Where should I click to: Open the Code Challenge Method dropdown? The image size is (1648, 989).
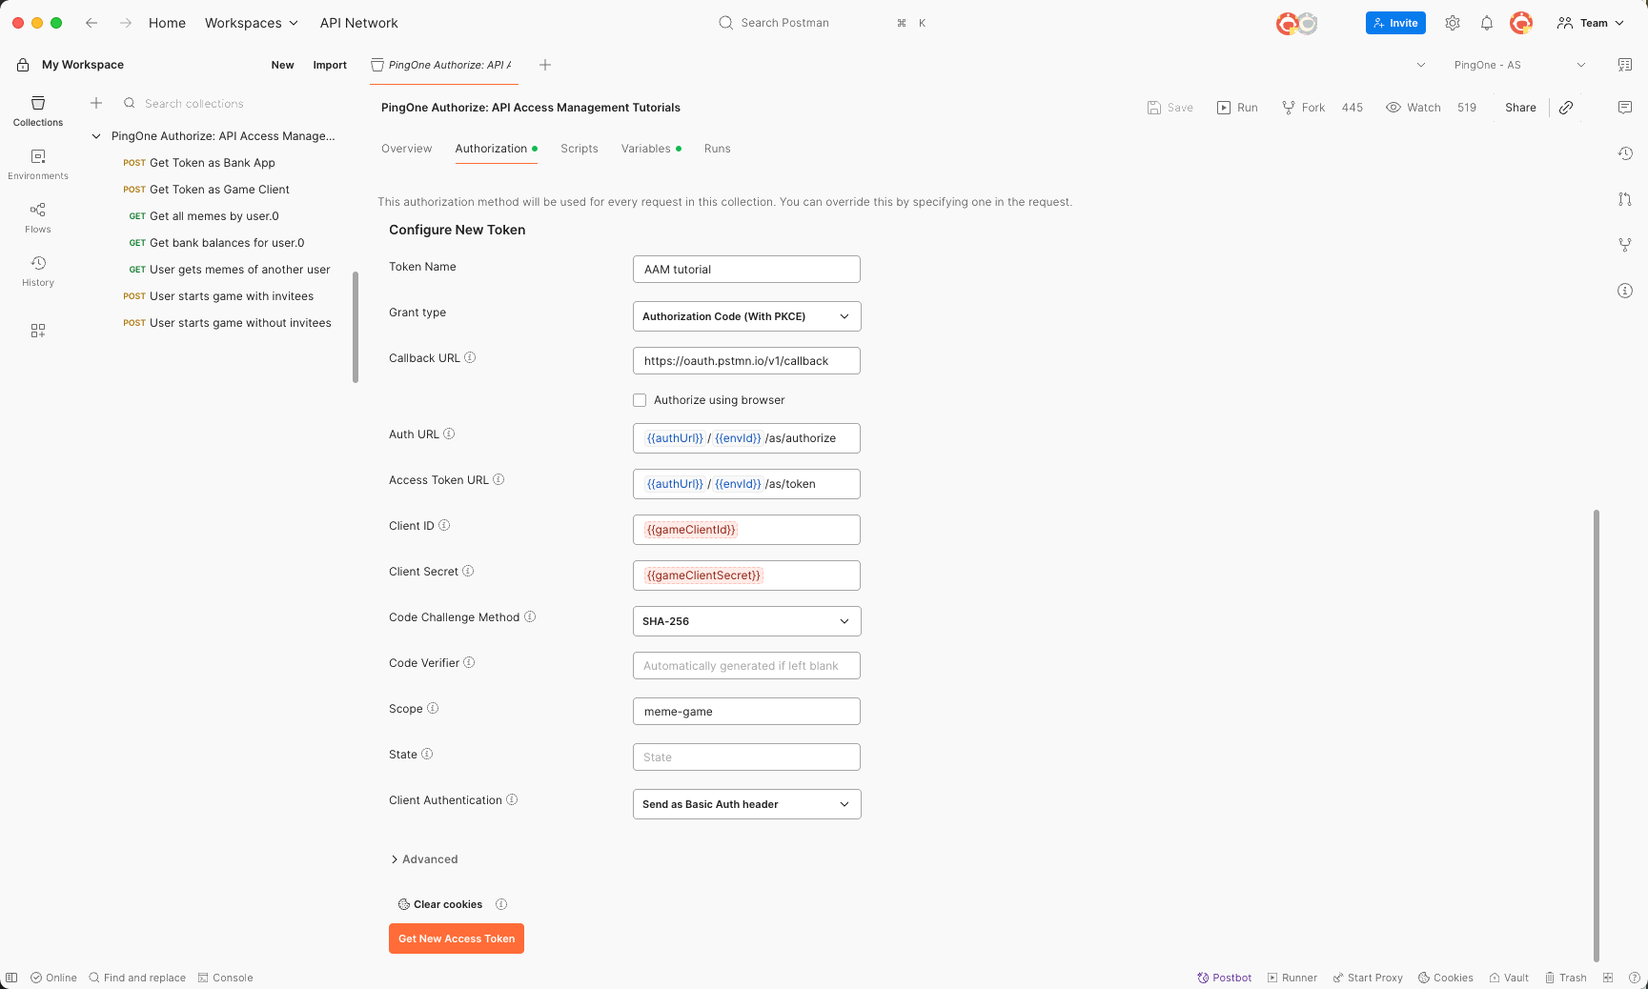pyautogui.click(x=746, y=621)
